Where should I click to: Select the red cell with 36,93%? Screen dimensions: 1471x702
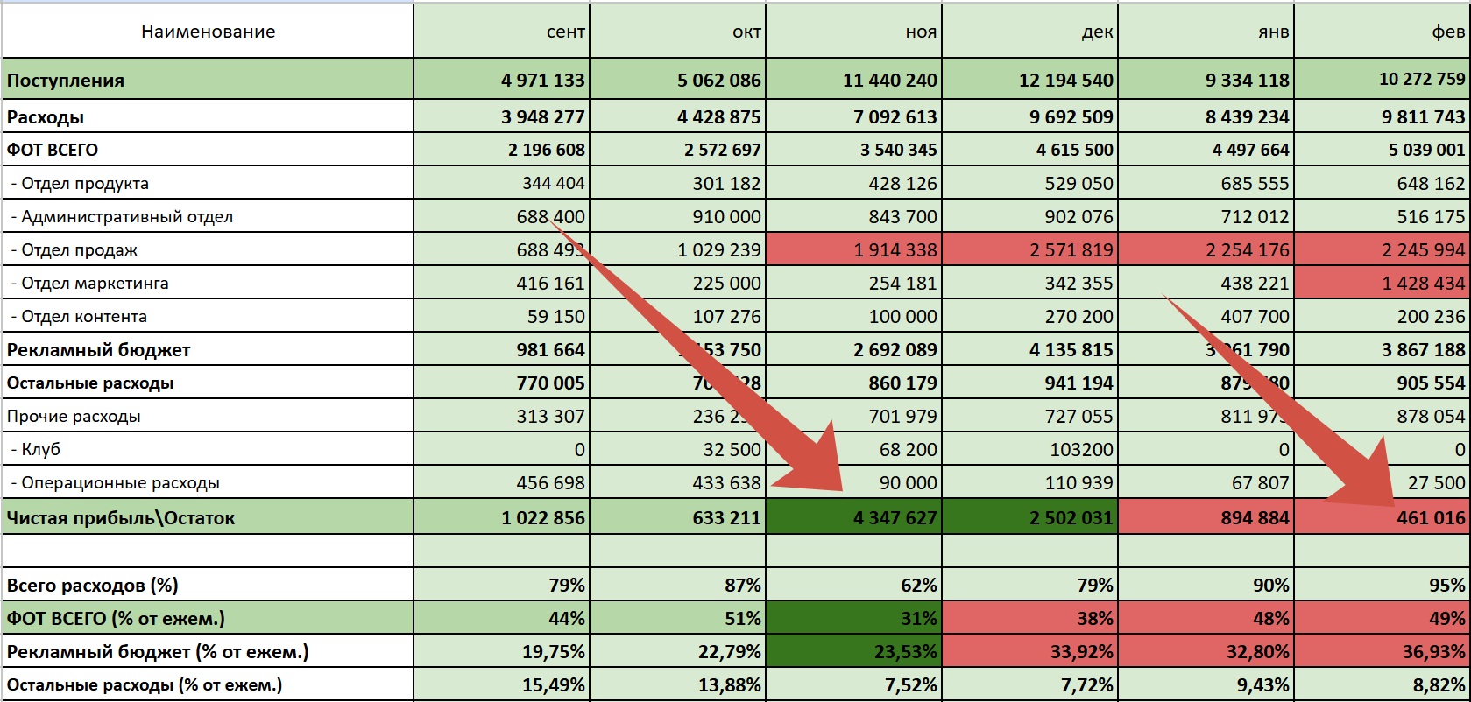coord(1383,651)
